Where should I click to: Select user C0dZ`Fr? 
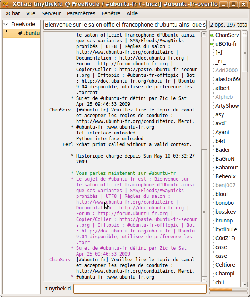click(225, 238)
